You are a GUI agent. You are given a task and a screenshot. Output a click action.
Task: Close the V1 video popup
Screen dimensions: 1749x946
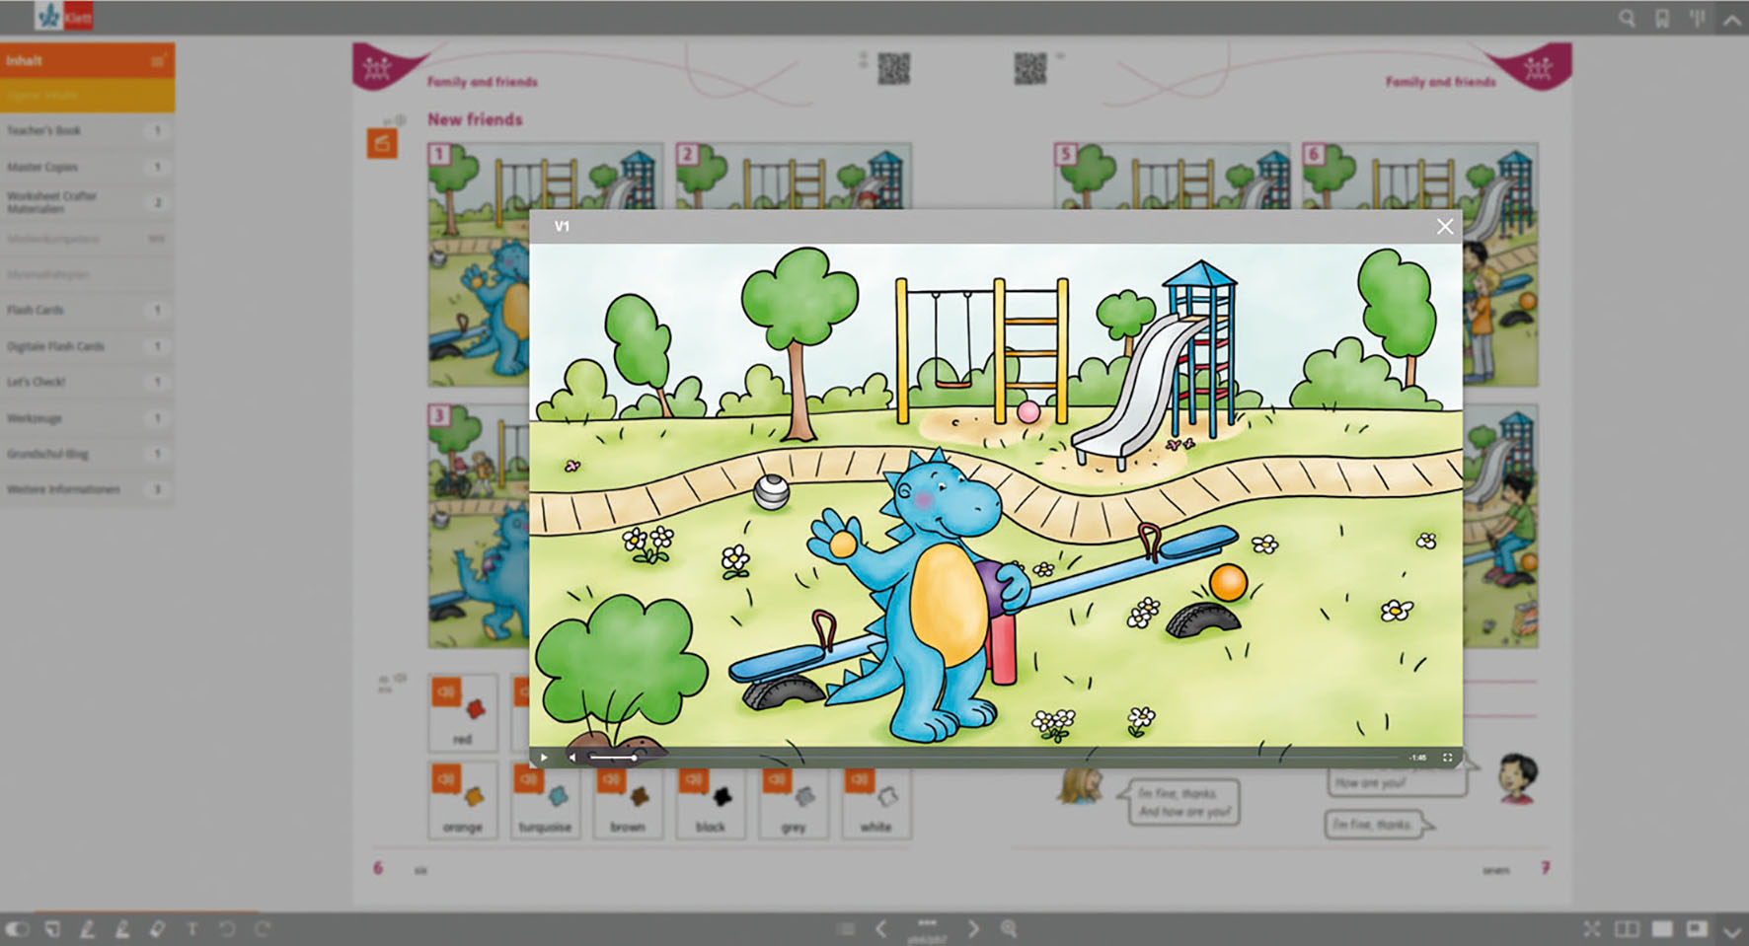click(1445, 227)
